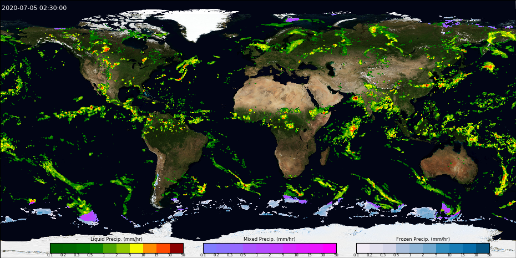Click the 50 tick label under Mixed colorbar
Screen dimensions: 516x258
(x=336, y=255)
